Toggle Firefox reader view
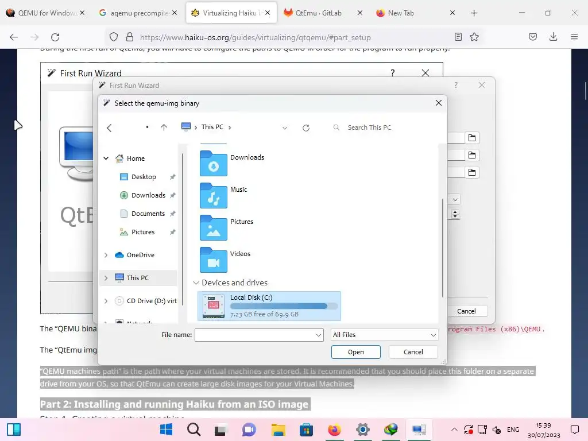The width and height of the screenshot is (588, 441). (x=458, y=37)
